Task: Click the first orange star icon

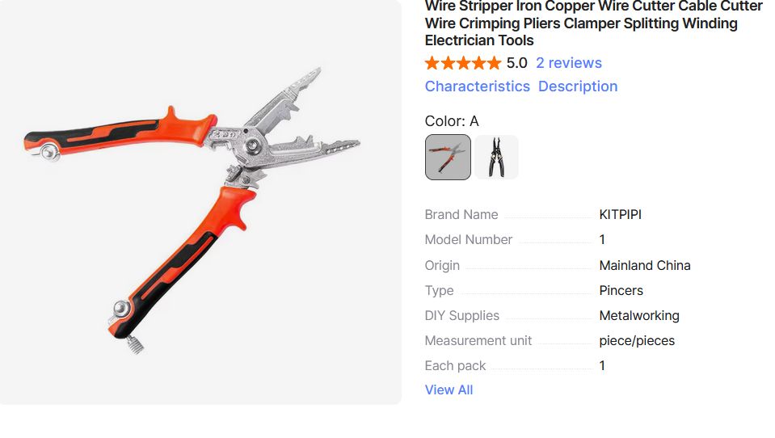Action: click(432, 63)
